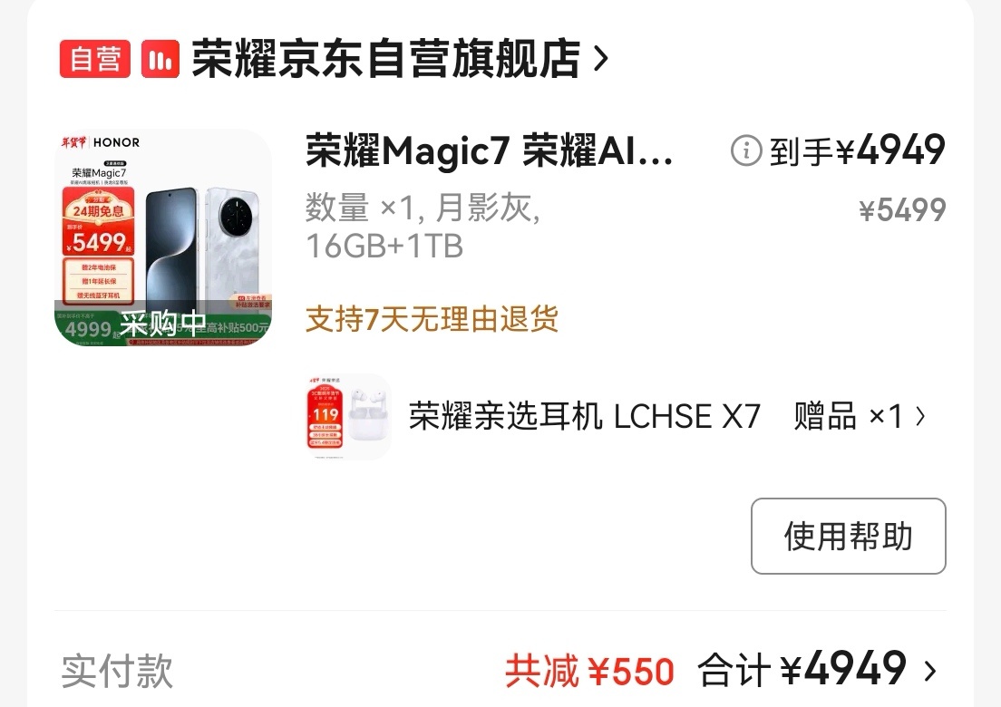Click the 共减 ¥550 discount text
This screenshot has width=1001, height=707.
[x=590, y=672]
